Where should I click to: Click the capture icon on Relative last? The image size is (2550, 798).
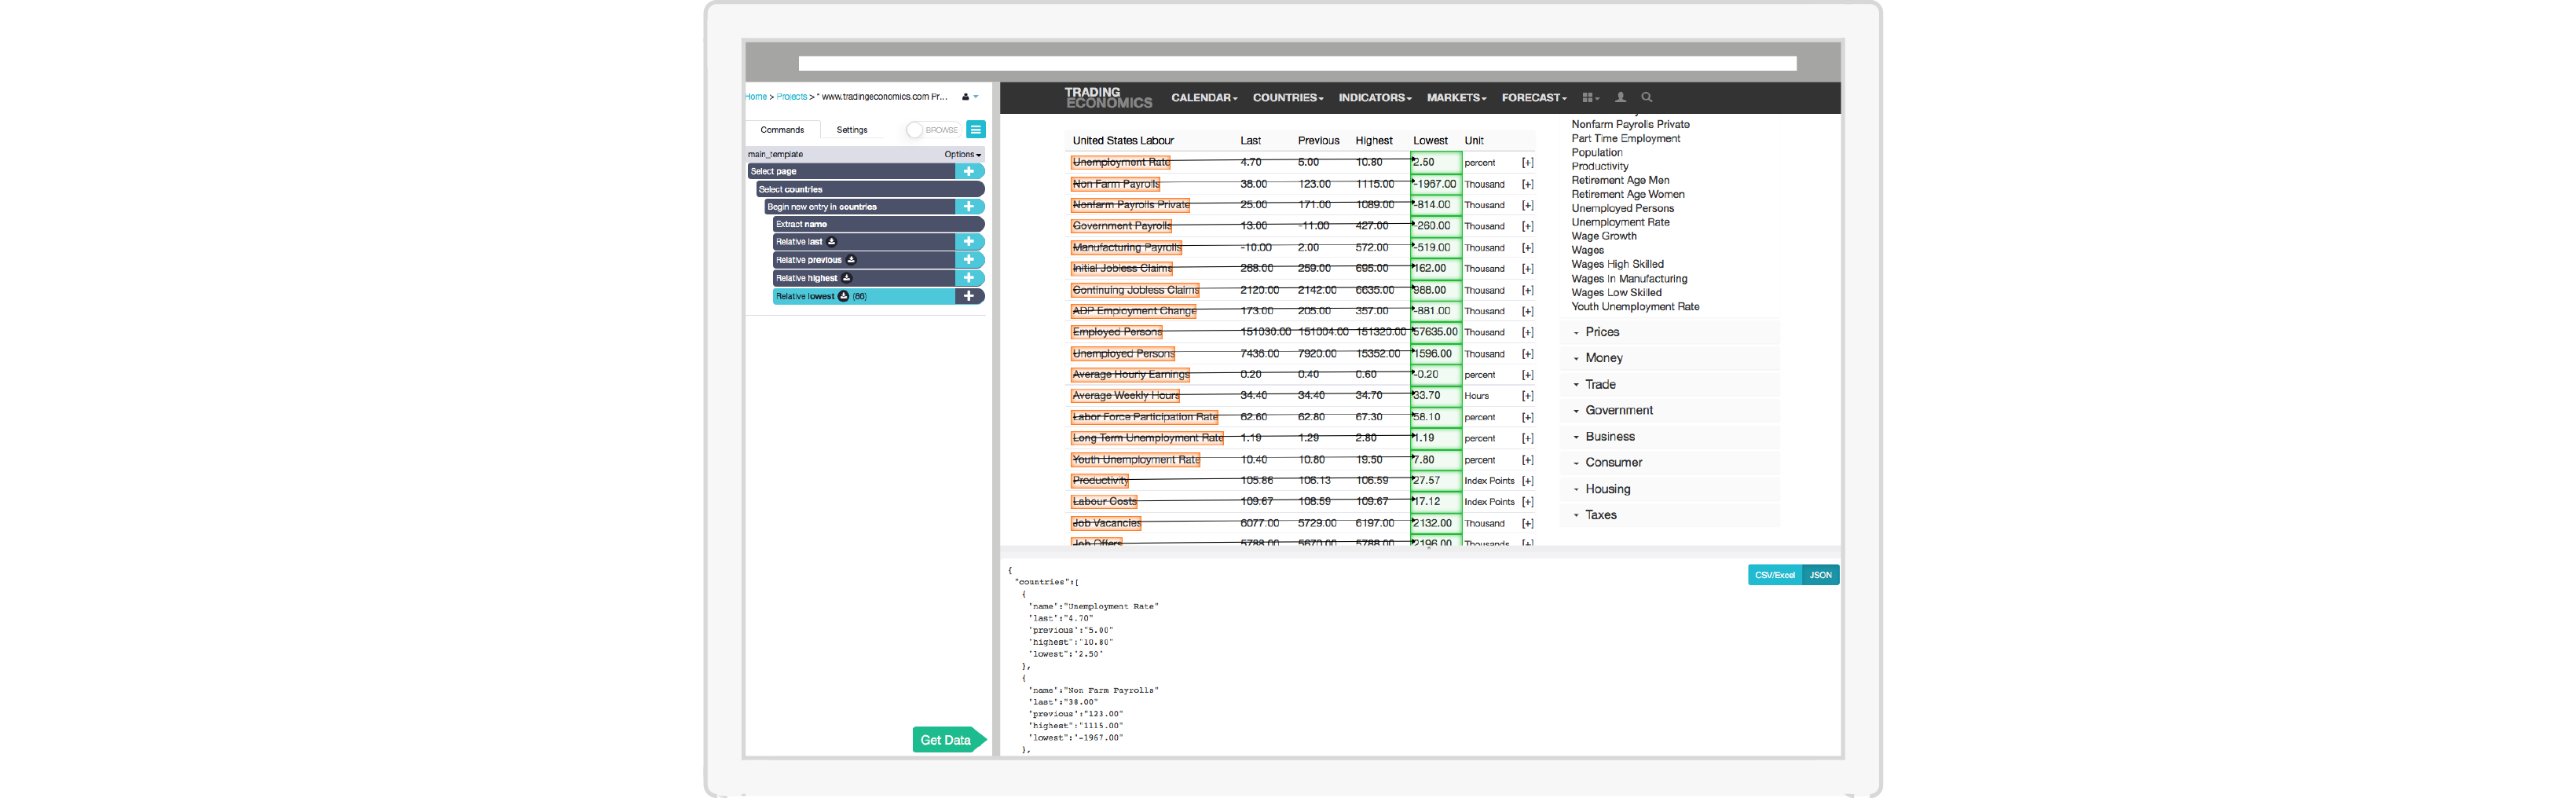[x=830, y=240]
